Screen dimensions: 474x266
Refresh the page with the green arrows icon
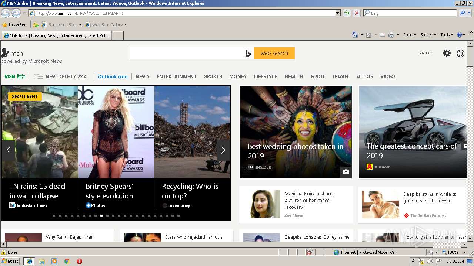click(x=347, y=13)
